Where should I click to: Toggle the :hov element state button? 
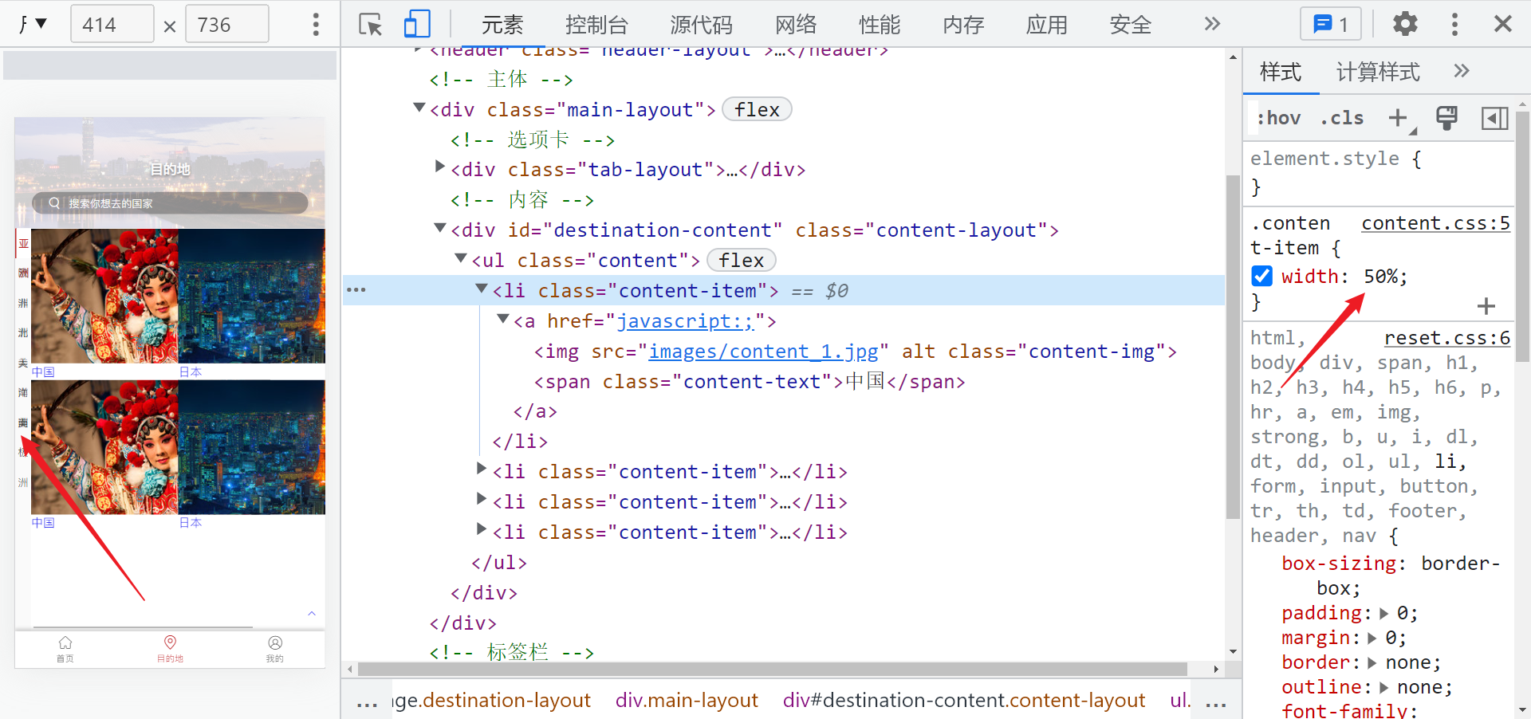click(x=1278, y=118)
